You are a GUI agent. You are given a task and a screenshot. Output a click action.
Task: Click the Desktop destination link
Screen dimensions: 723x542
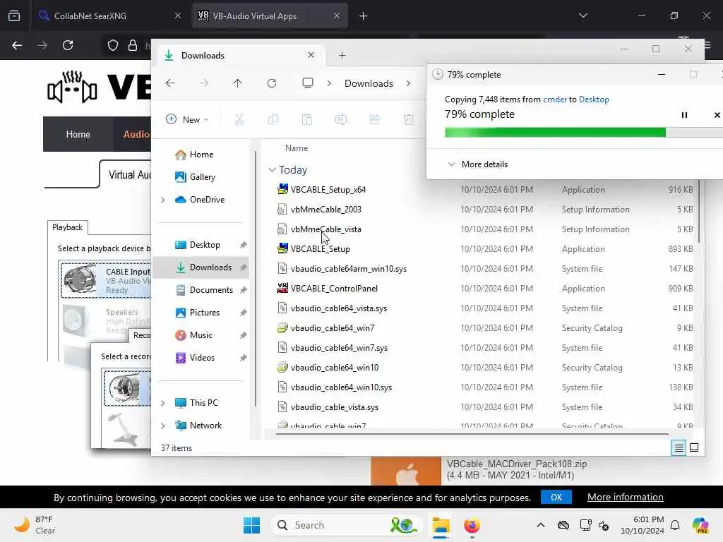(594, 99)
